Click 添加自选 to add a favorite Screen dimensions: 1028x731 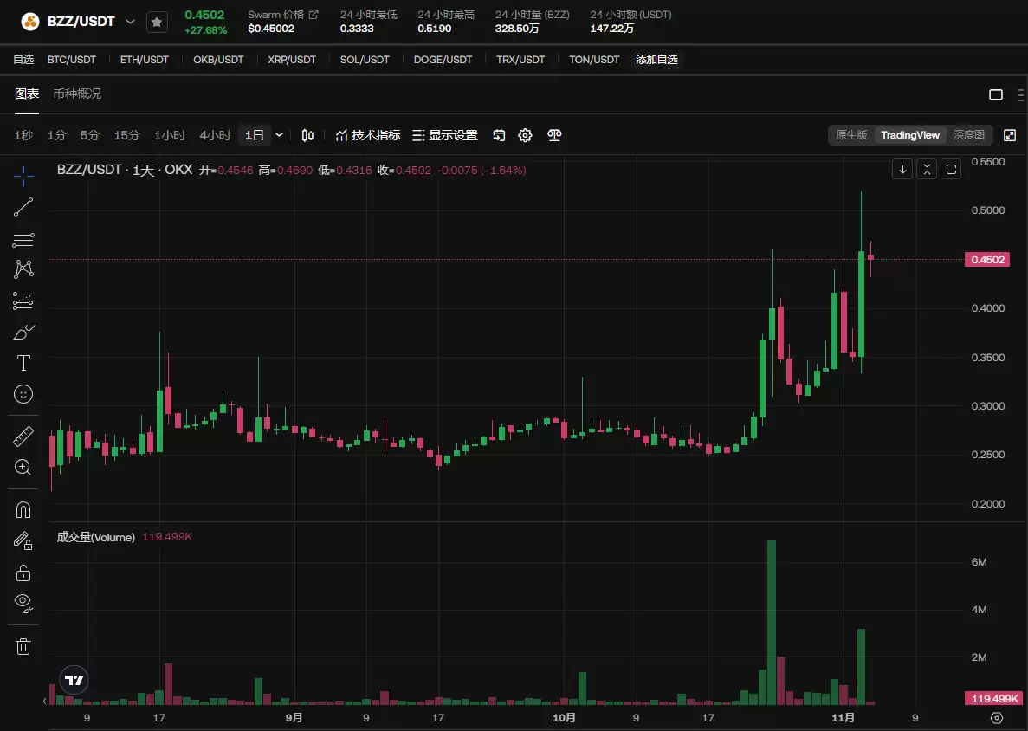click(656, 60)
